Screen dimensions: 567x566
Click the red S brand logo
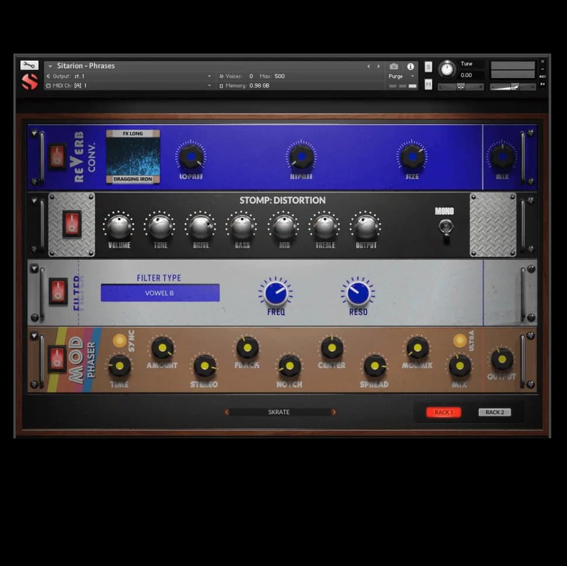pyautogui.click(x=29, y=82)
